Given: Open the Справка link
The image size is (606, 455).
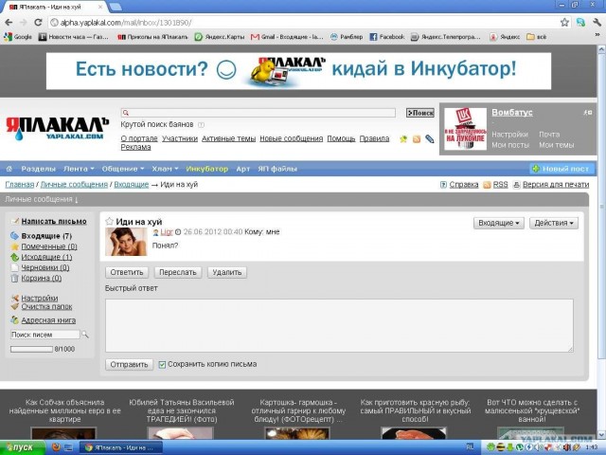Looking at the screenshot, I should click(464, 185).
